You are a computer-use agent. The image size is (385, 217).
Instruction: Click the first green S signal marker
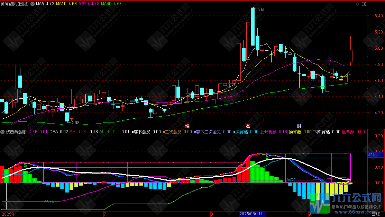click(25, 166)
